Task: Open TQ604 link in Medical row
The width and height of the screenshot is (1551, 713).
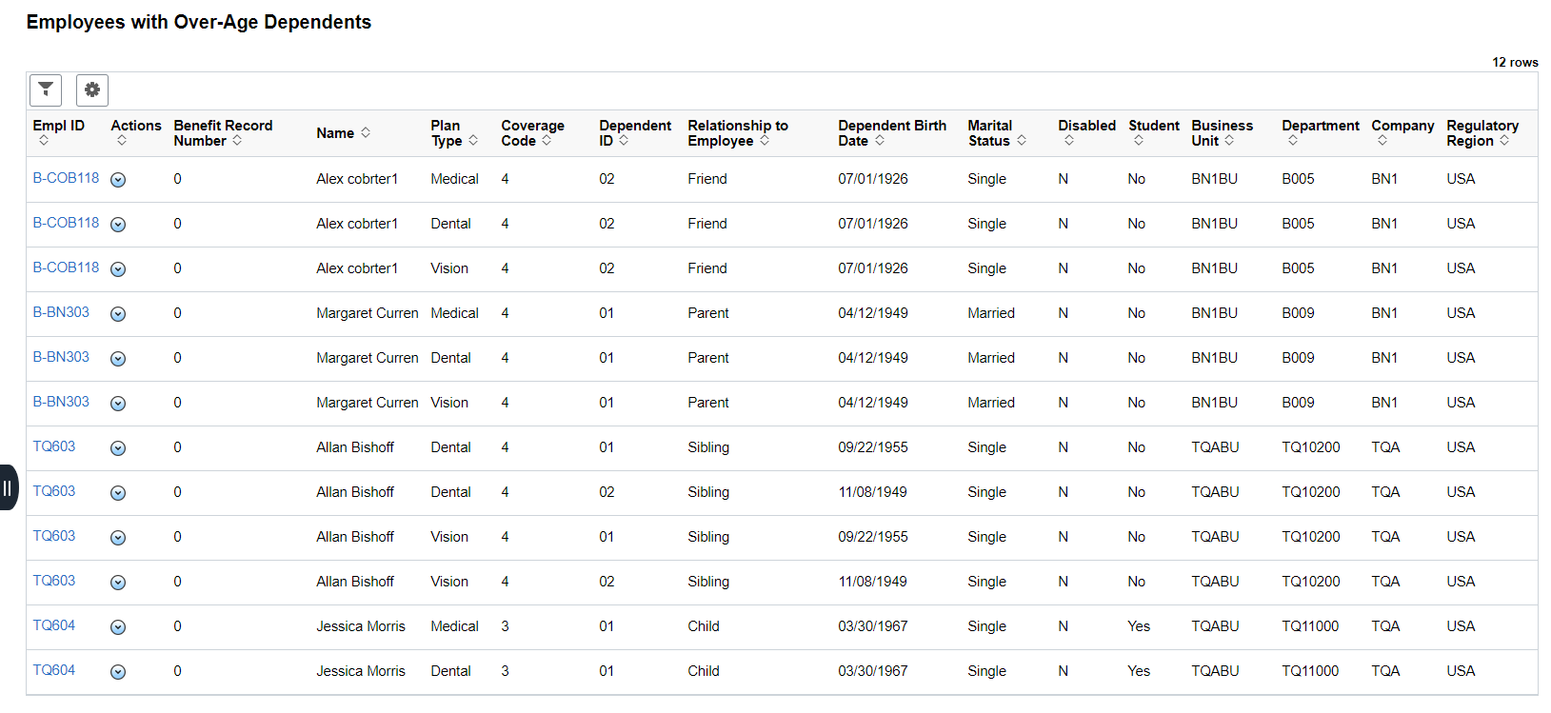Action: coord(54,625)
